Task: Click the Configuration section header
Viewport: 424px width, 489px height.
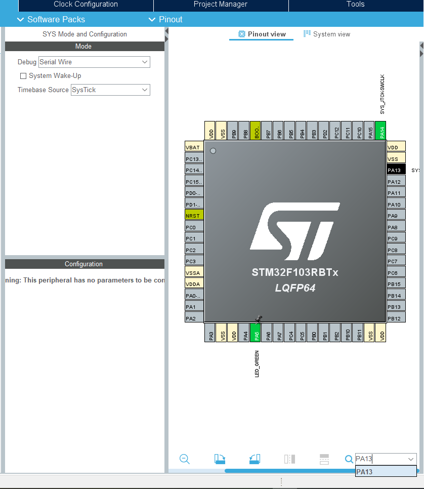Action: click(x=84, y=264)
